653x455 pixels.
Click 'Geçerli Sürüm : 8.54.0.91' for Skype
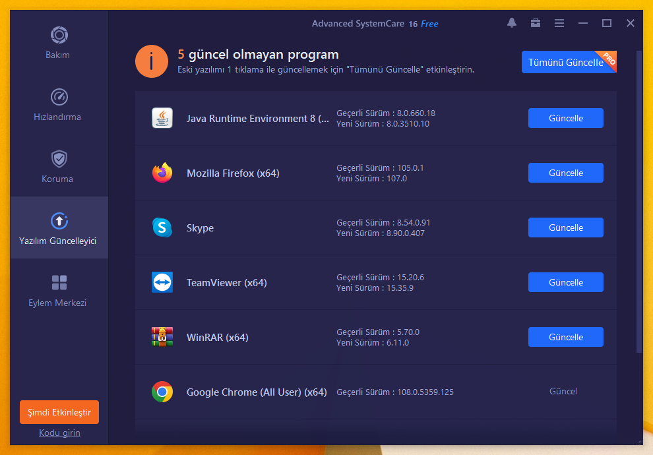tap(383, 223)
